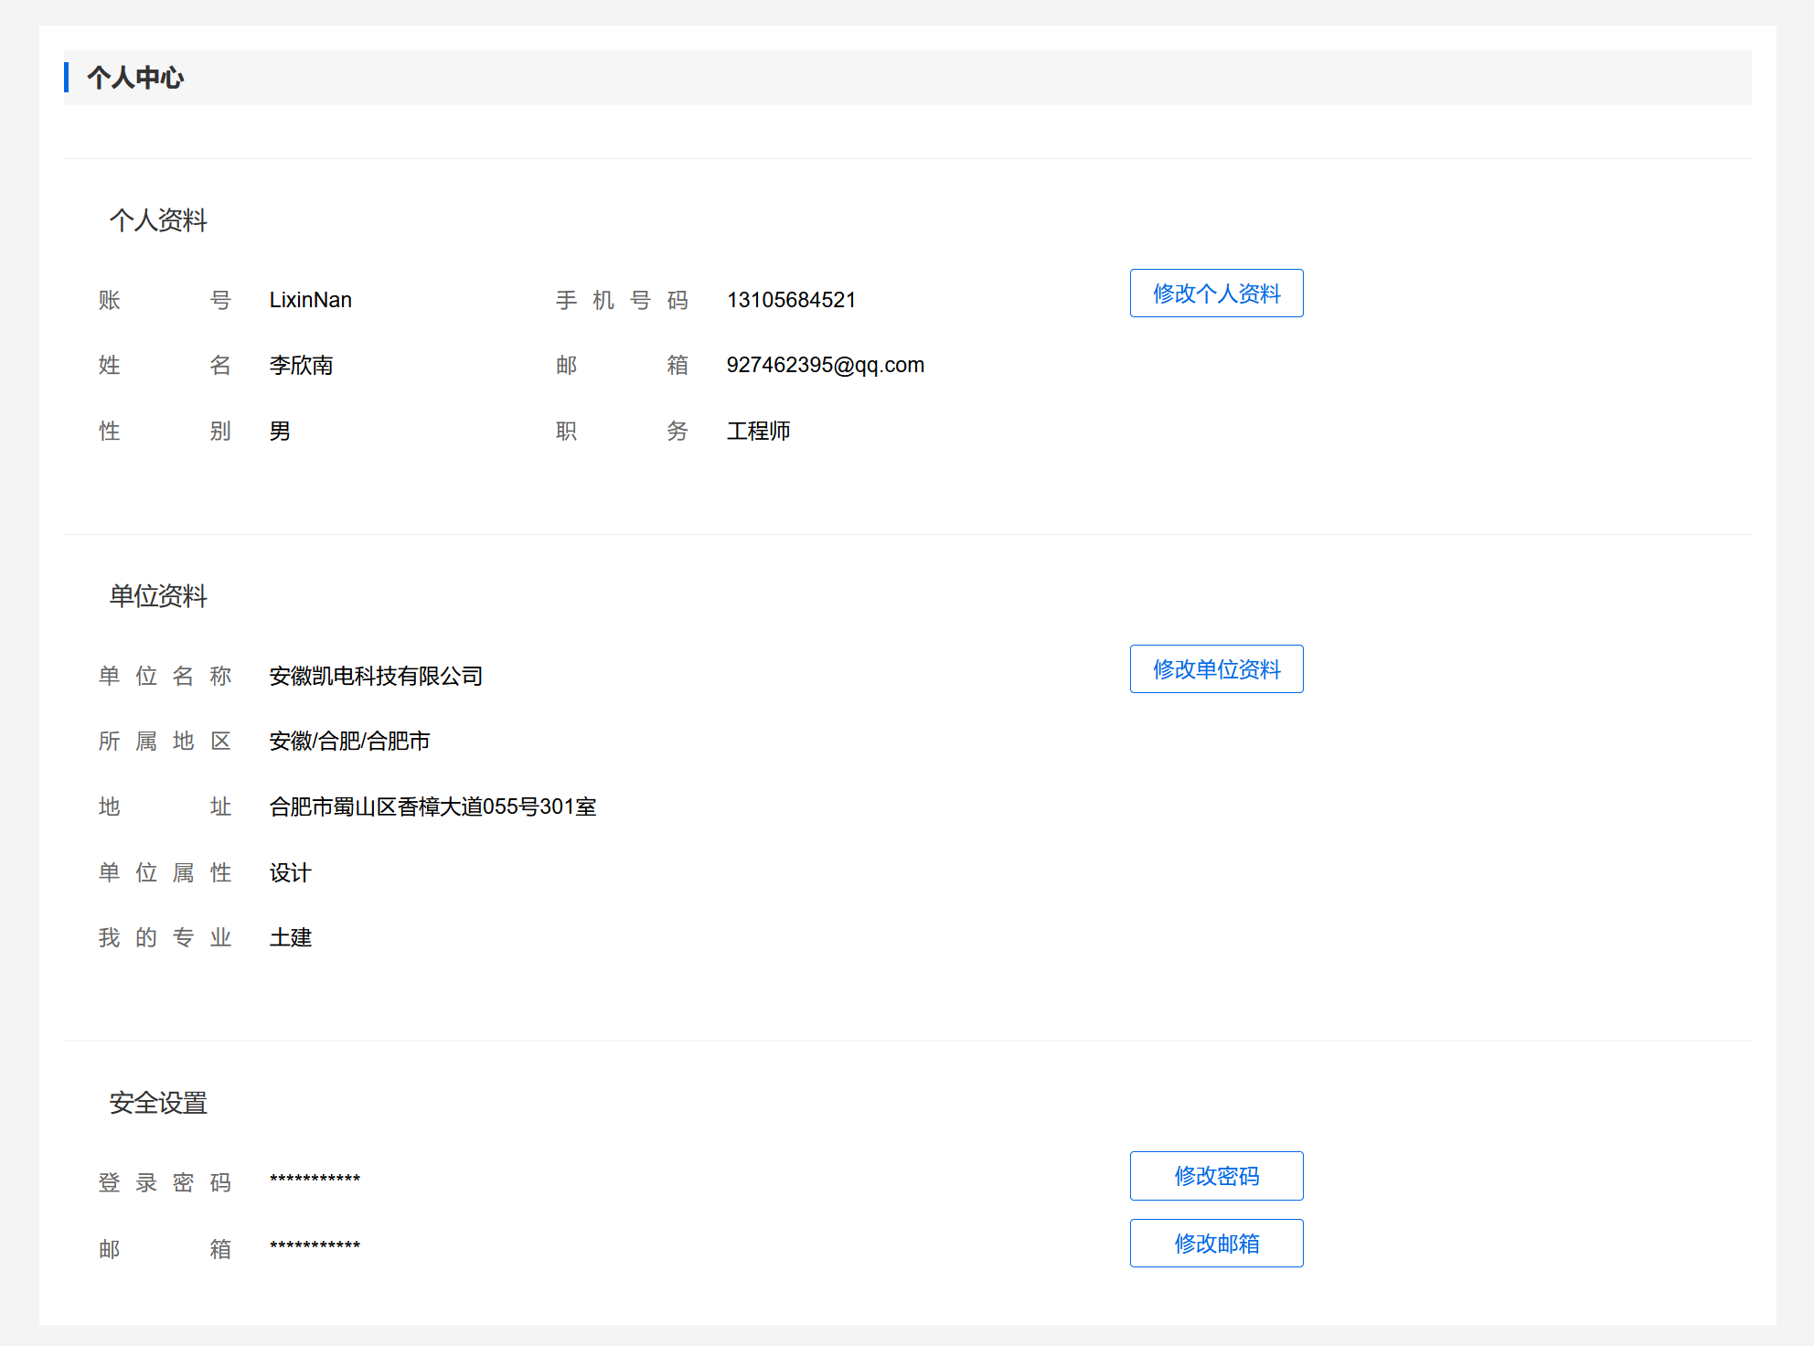The image size is (1814, 1346).
Task: Click the phone number 13105684521
Action: coord(791,300)
